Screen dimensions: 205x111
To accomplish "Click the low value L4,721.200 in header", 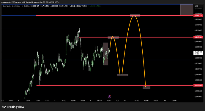I will point(54,6).
